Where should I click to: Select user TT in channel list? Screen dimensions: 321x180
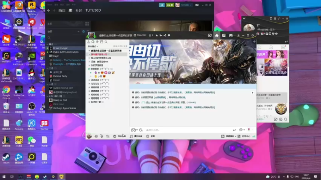99,73
